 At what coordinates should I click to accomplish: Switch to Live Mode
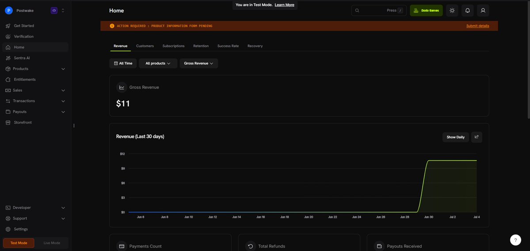click(52, 243)
